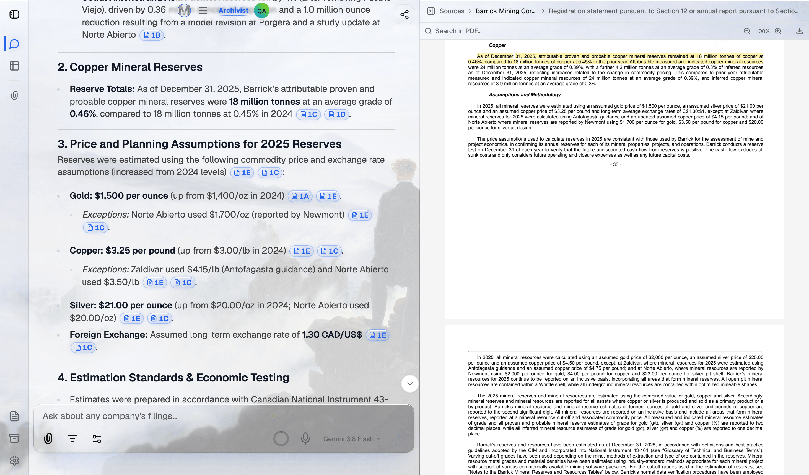Open citation 1A next to Gold price
This screenshot has width=809, height=475.
click(300, 196)
